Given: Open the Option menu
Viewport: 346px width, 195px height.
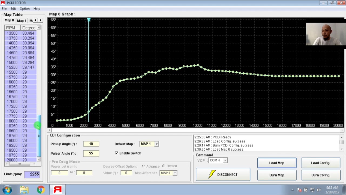Looking at the screenshot, I should [25, 9].
